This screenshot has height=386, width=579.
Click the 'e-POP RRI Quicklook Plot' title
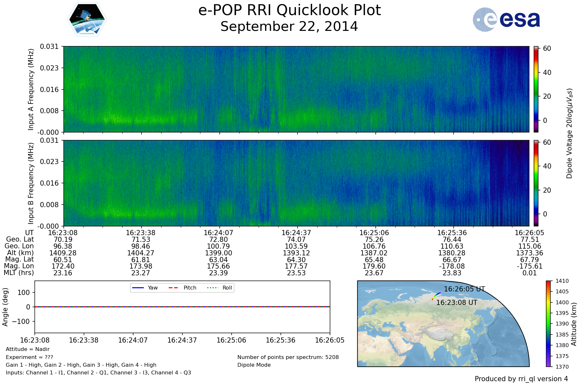[289, 10]
